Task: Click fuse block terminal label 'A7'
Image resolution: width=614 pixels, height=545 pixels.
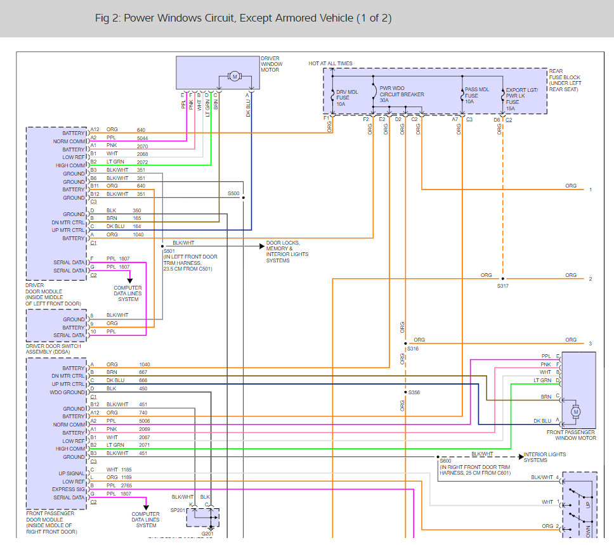Action: click(x=455, y=119)
